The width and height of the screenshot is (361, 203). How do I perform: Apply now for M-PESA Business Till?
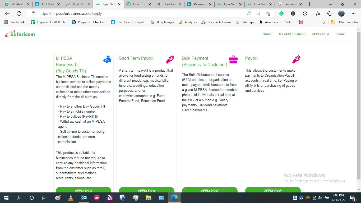tap(84, 190)
